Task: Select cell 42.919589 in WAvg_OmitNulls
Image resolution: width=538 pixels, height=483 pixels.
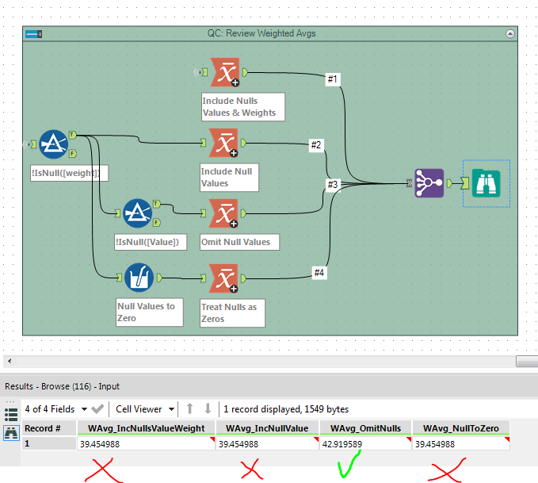Action: pos(365,444)
